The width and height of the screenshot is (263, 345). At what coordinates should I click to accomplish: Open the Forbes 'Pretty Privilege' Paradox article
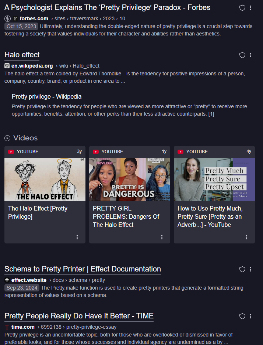click(107, 7)
